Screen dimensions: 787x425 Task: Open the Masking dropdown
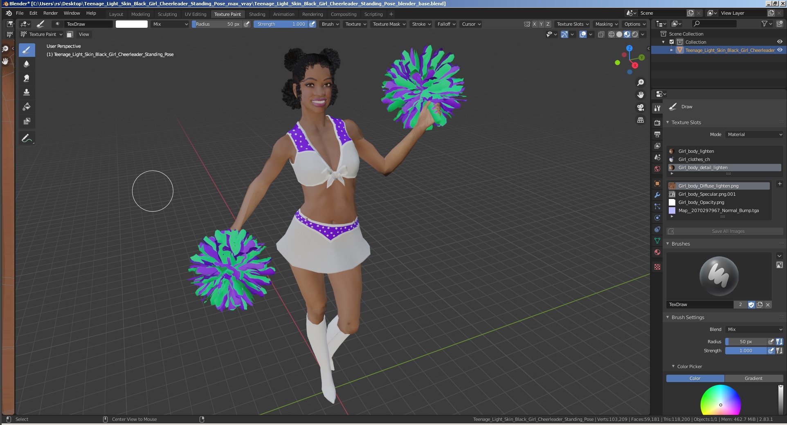607,24
